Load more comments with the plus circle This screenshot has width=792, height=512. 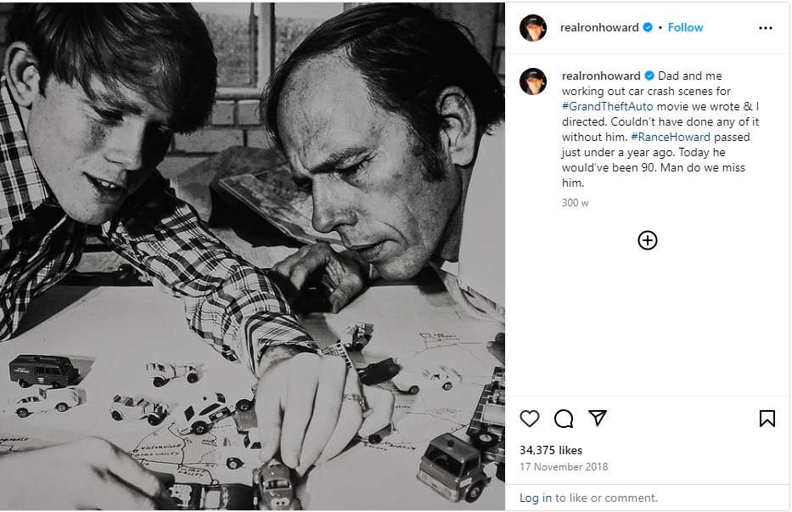[x=648, y=240]
